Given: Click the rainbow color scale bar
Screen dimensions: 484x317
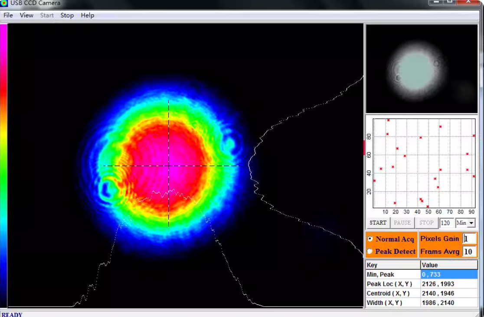Looking at the screenshot, I should click(3, 165).
